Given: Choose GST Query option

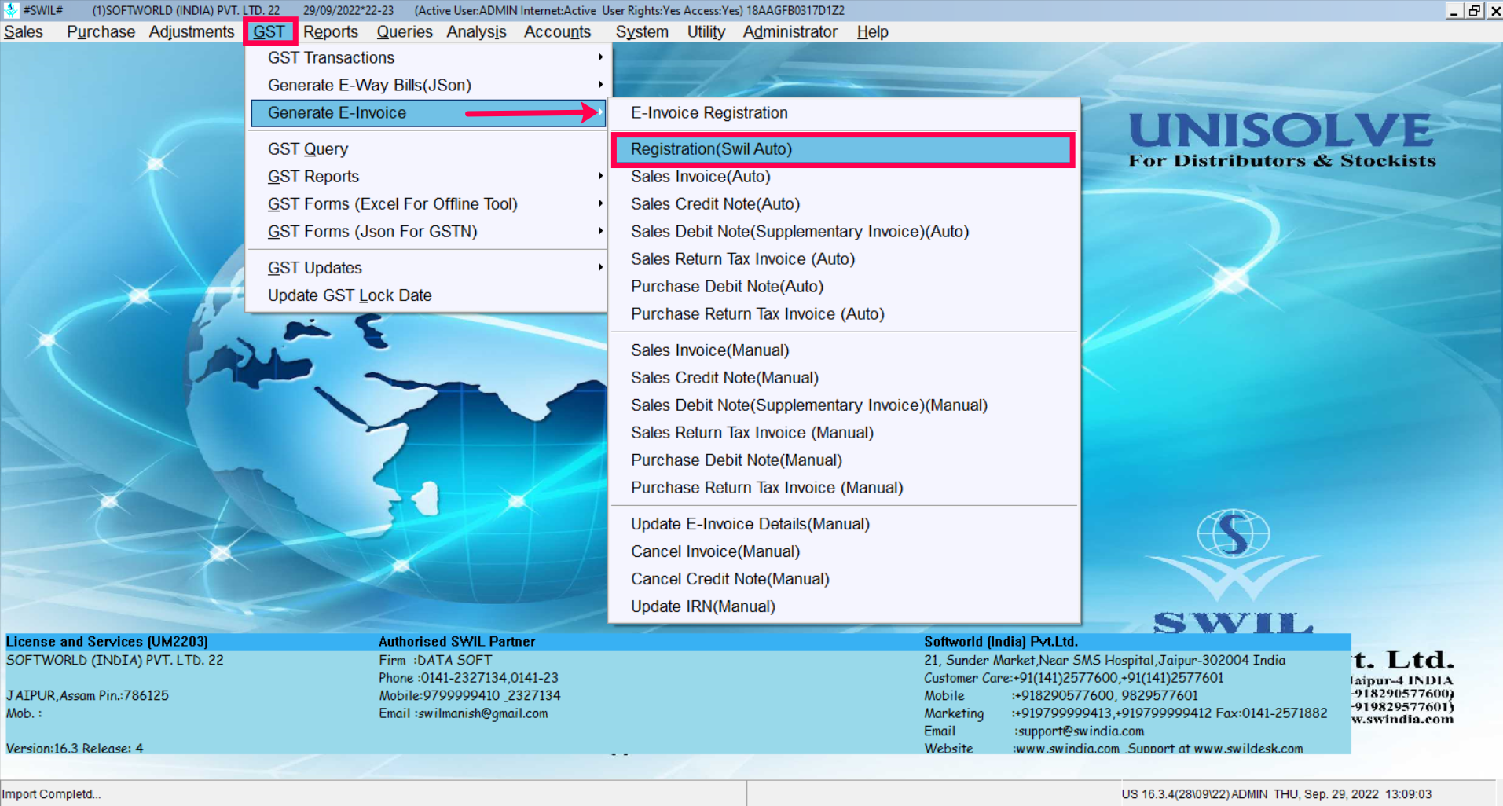Looking at the screenshot, I should [x=428, y=148].
